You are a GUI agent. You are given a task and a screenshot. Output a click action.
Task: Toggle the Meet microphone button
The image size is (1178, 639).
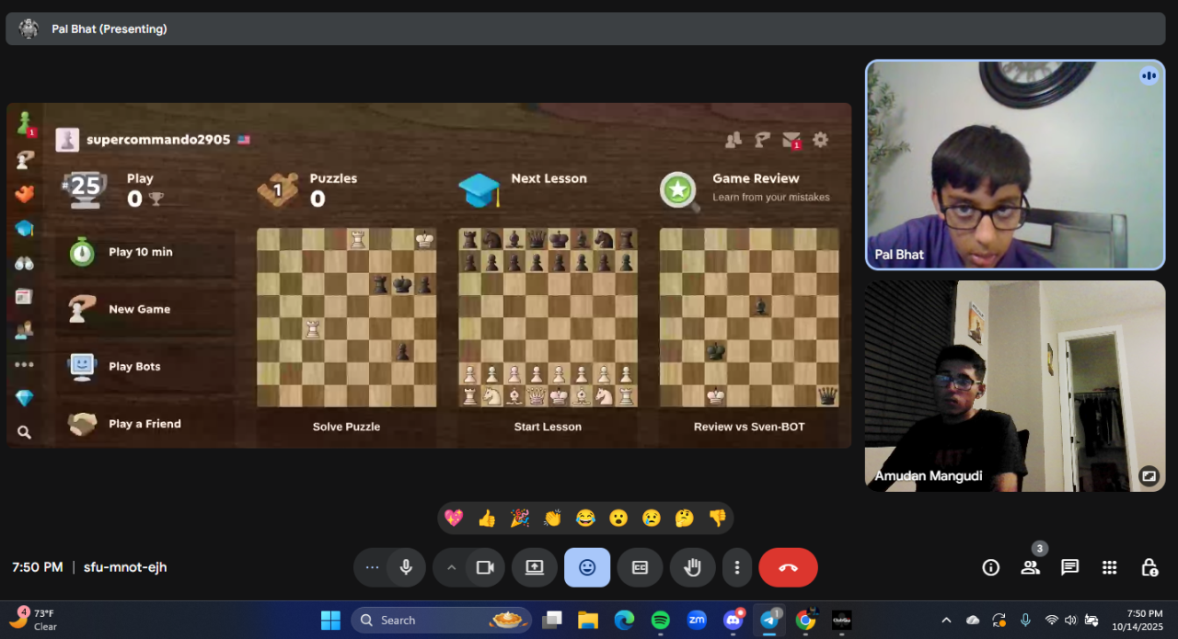(x=406, y=567)
